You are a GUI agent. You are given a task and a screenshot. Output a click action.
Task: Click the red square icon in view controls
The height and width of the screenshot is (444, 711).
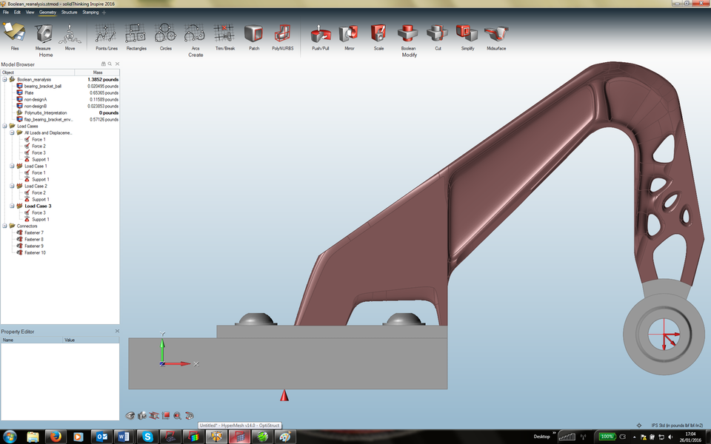pos(165,415)
